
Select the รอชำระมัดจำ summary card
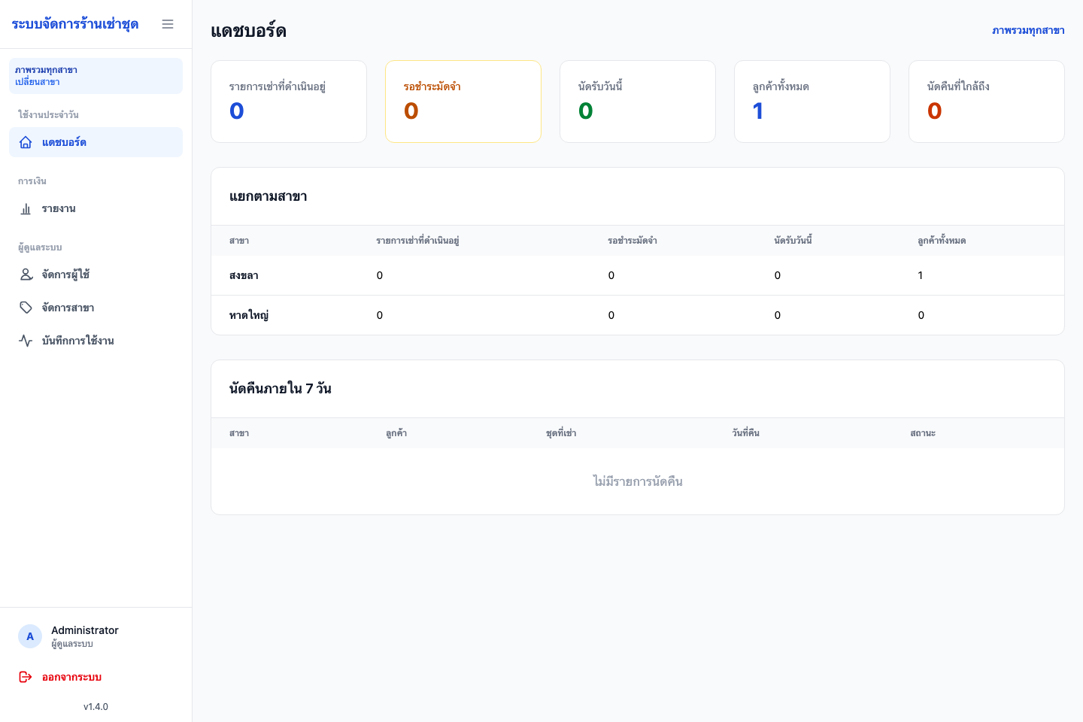[x=463, y=102]
